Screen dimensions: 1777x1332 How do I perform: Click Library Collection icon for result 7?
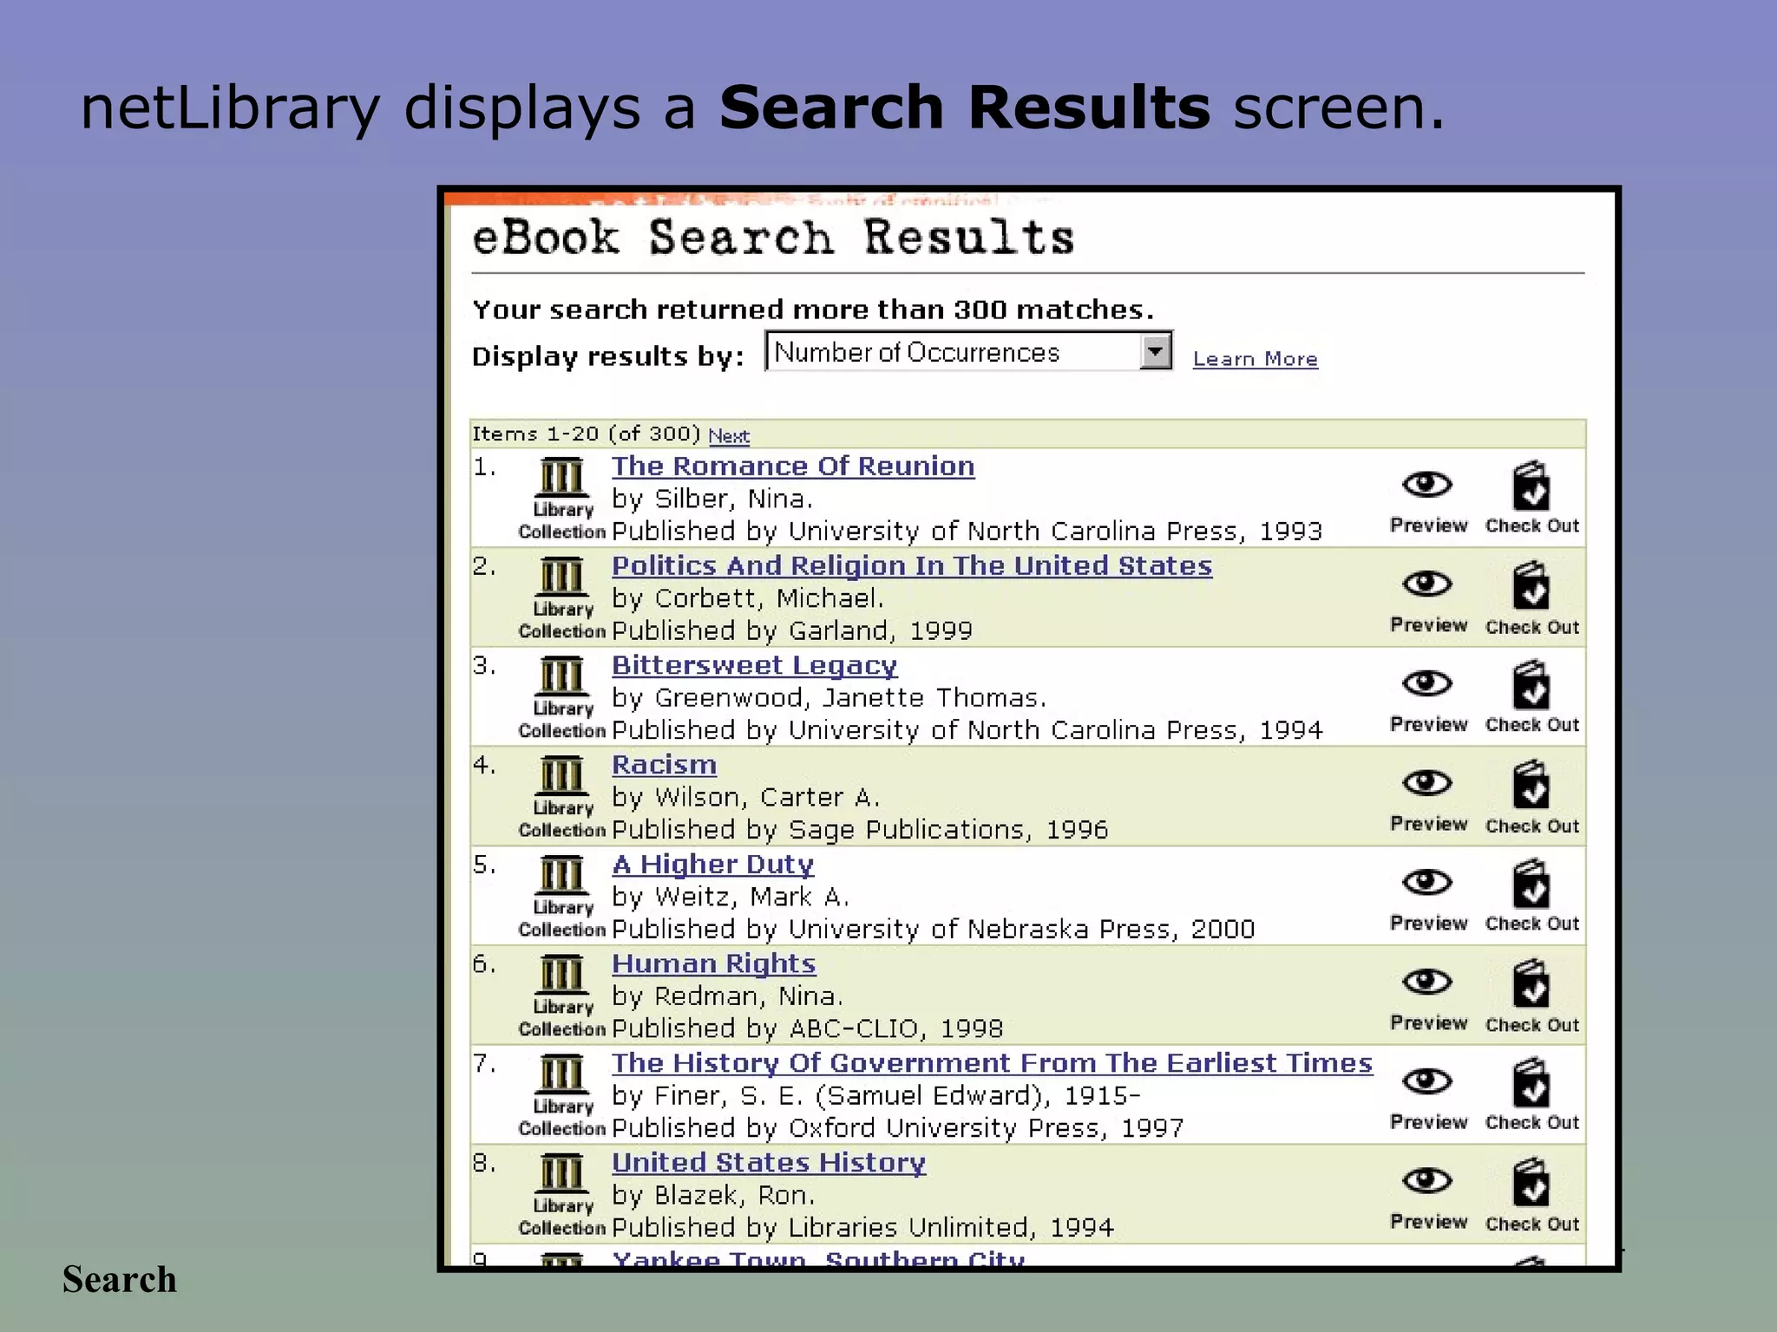coord(561,1095)
